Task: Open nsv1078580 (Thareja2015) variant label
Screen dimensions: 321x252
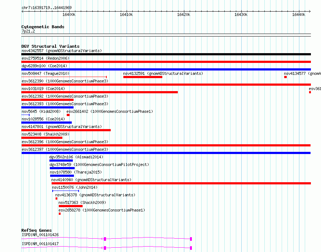Action: click(x=76, y=172)
